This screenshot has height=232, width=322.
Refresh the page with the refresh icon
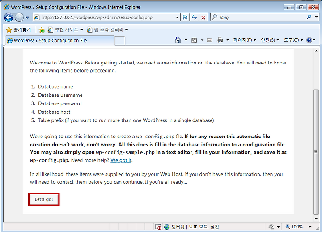point(194,17)
